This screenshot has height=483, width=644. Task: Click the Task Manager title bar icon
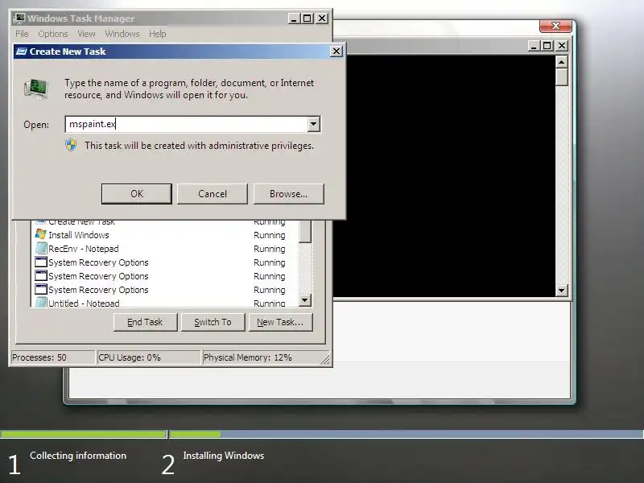(x=19, y=19)
